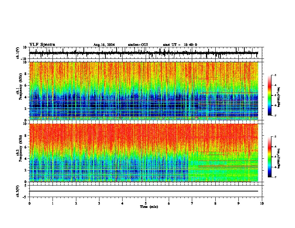Click the "start UT = 18:40:0" text
The image size is (295, 228).
(180, 45)
